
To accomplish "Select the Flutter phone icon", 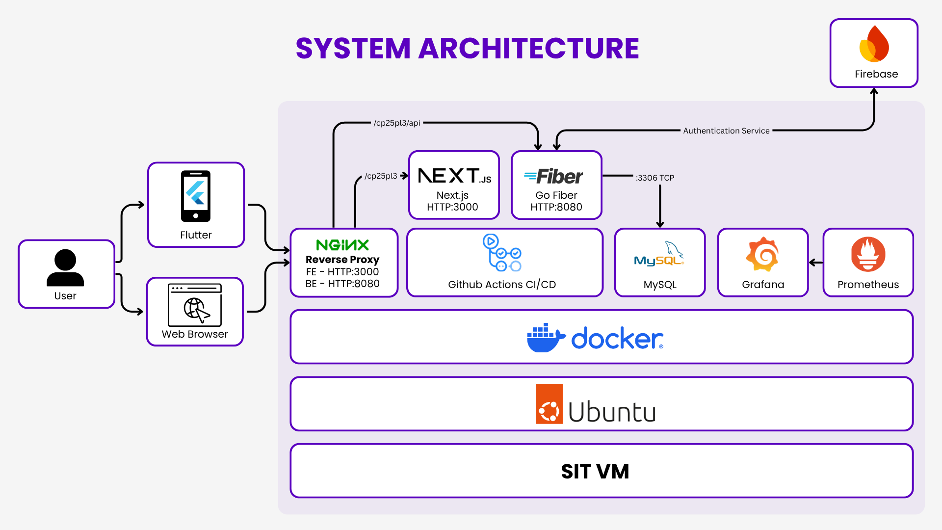I will coord(196,196).
